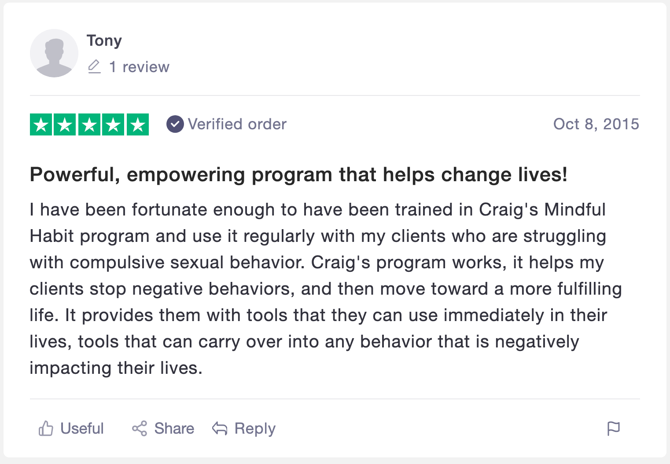Click the pencil review-count icon
The image size is (670, 464).
[94, 67]
